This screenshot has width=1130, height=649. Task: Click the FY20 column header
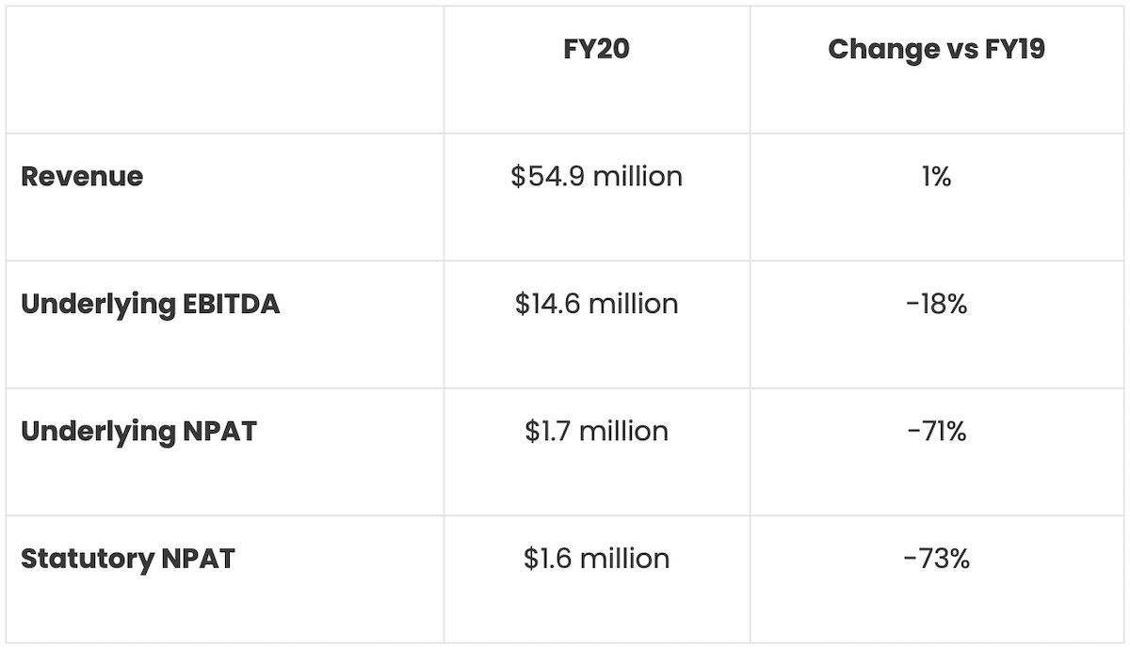pos(596,50)
